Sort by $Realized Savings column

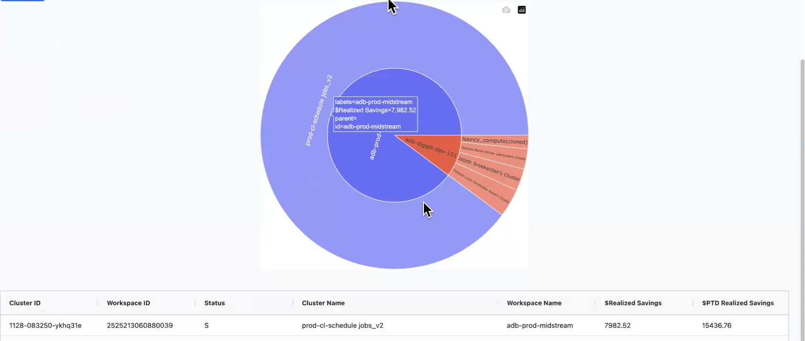click(633, 303)
